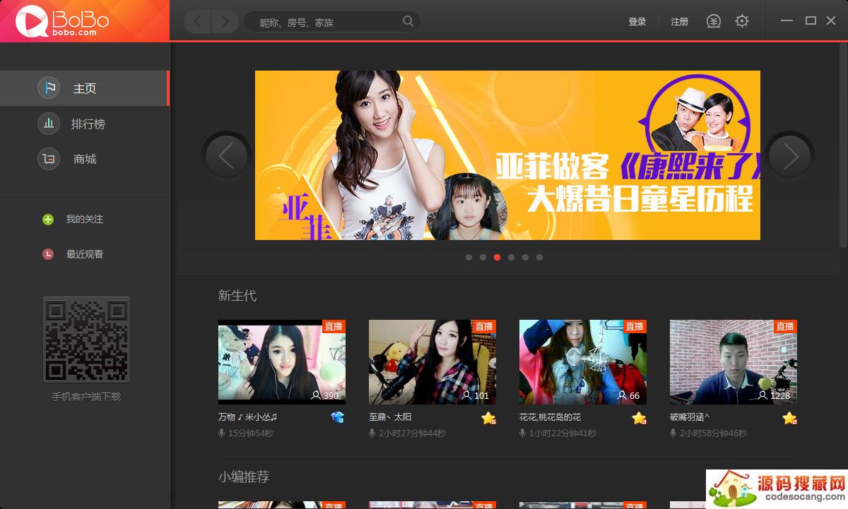848x509 pixels.
Task: Show previous banner with left carousel arrow
Action: (x=226, y=155)
